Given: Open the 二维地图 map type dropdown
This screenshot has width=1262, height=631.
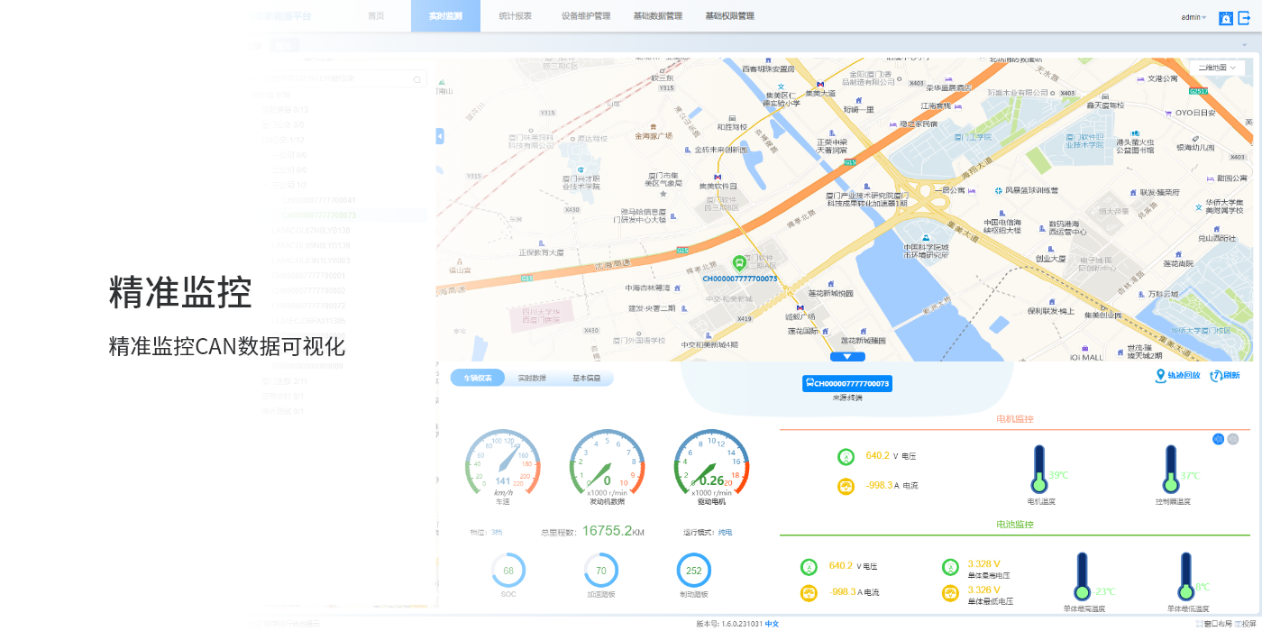Looking at the screenshot, I should (1217, 68).
